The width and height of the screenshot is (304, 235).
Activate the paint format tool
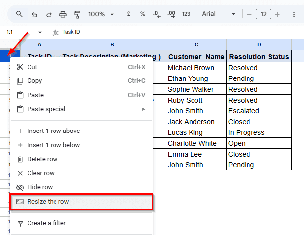[77, 14]
